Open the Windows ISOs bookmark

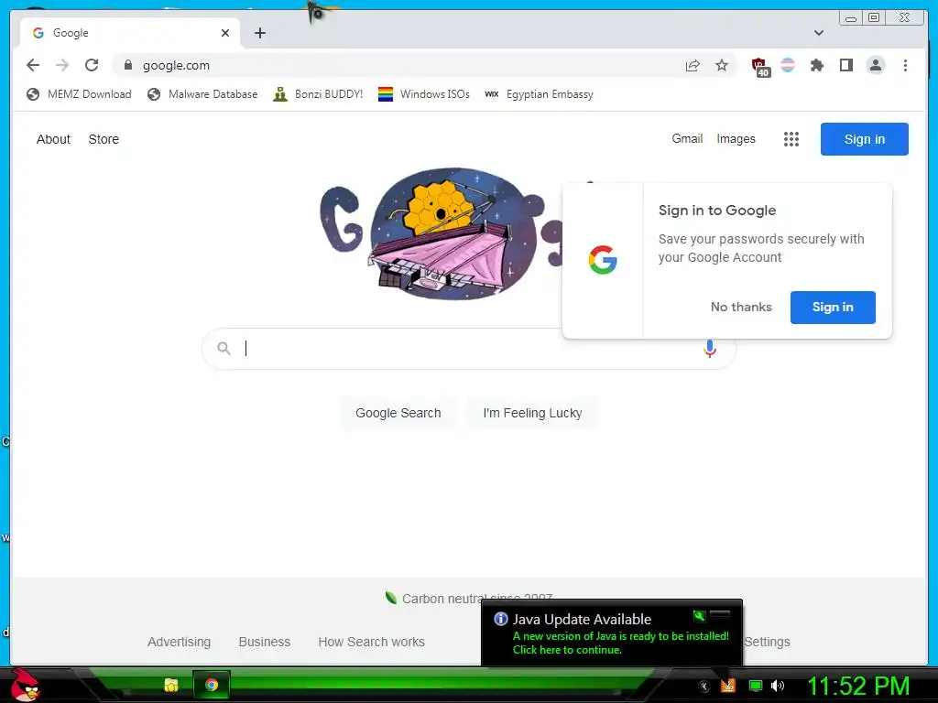coord(424,94)
